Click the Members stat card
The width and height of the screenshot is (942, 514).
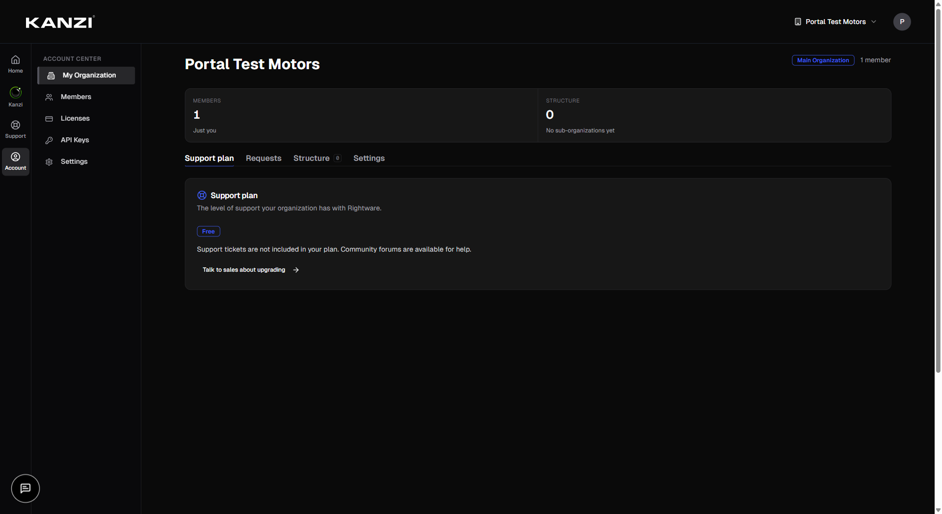pyautogui.click(x=361, y=115)
